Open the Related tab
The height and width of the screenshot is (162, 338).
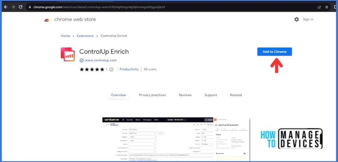tap(236, 95)
